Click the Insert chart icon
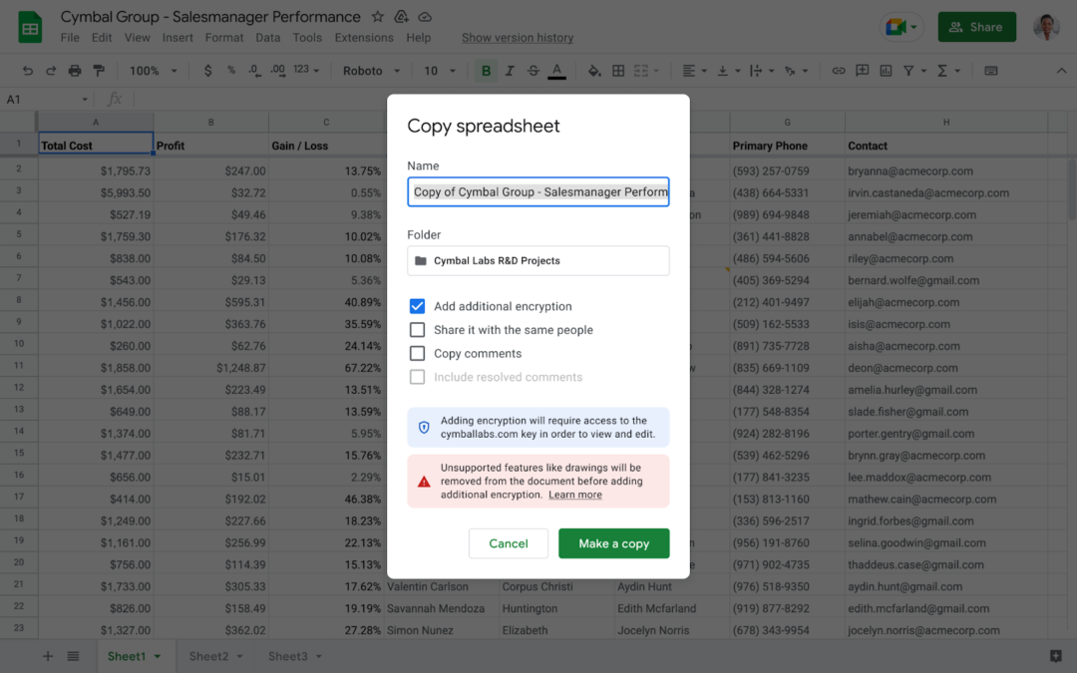The width and height of the screenshot is (1077, 673). 887,71
